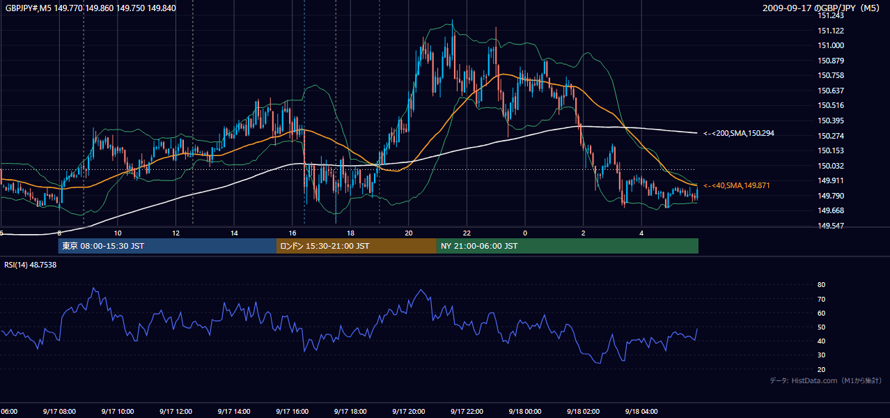Click hour tick 18 under price chart

coord(350,233)
